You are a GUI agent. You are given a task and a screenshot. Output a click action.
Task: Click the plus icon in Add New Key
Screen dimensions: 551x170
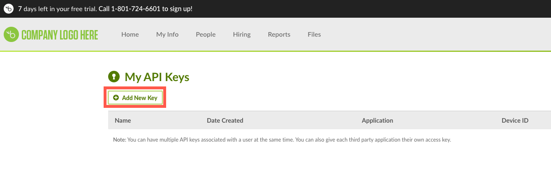(x=116, y=98)
